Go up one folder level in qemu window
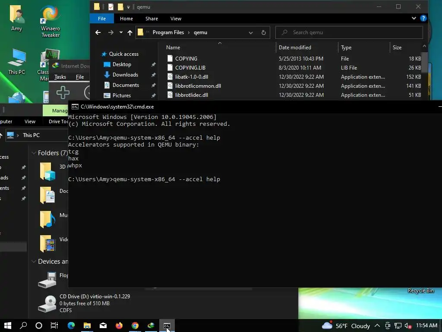The height and width of the screenshot is (332, 442). 129,32
